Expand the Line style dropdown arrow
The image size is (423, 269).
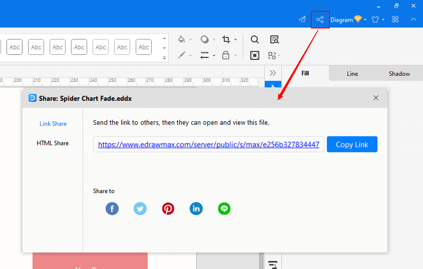click(x=214, y=56)
